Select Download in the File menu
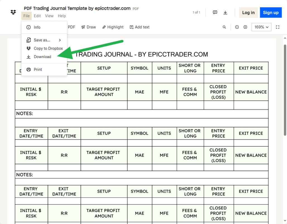This screenshot has width=287, height=224. [44, 57]
